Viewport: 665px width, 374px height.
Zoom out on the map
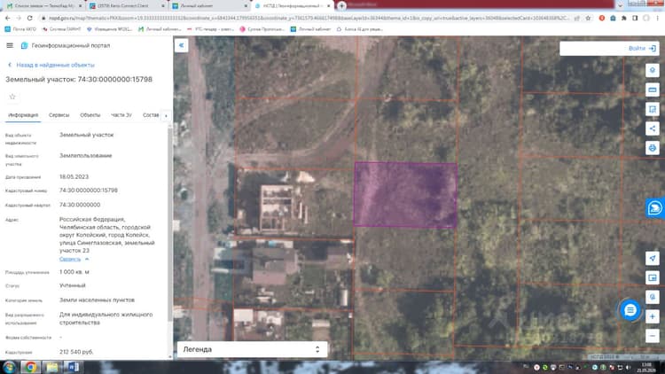pos(653,336)
